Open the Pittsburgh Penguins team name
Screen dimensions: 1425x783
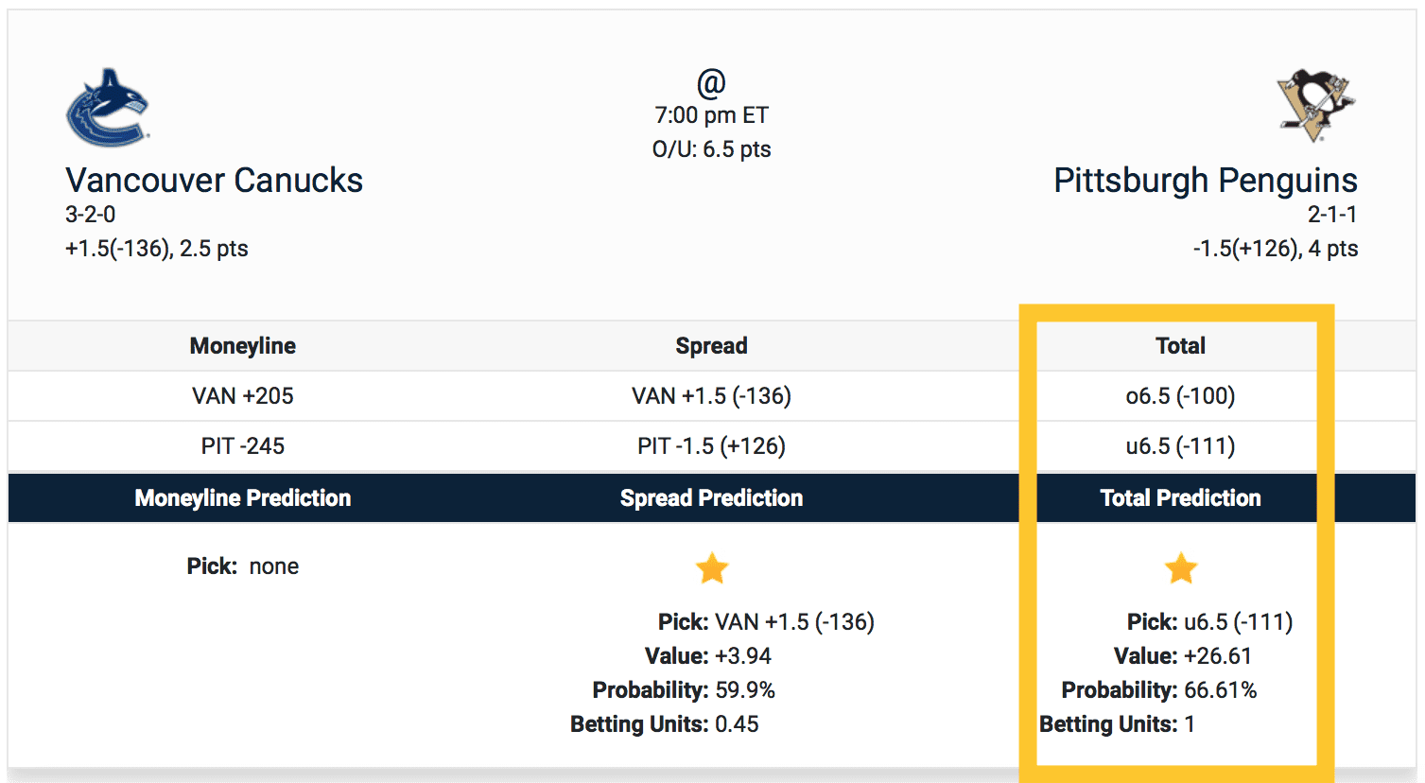pyautogui.click(x=1206, y=180)
